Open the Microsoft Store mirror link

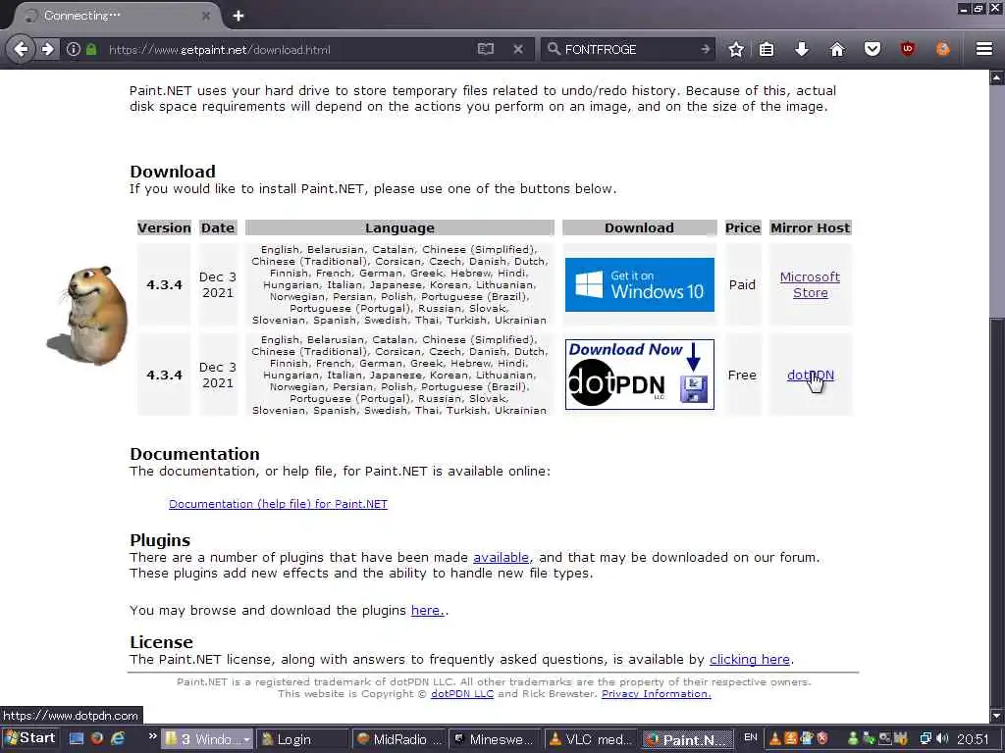tap(810, 285)
